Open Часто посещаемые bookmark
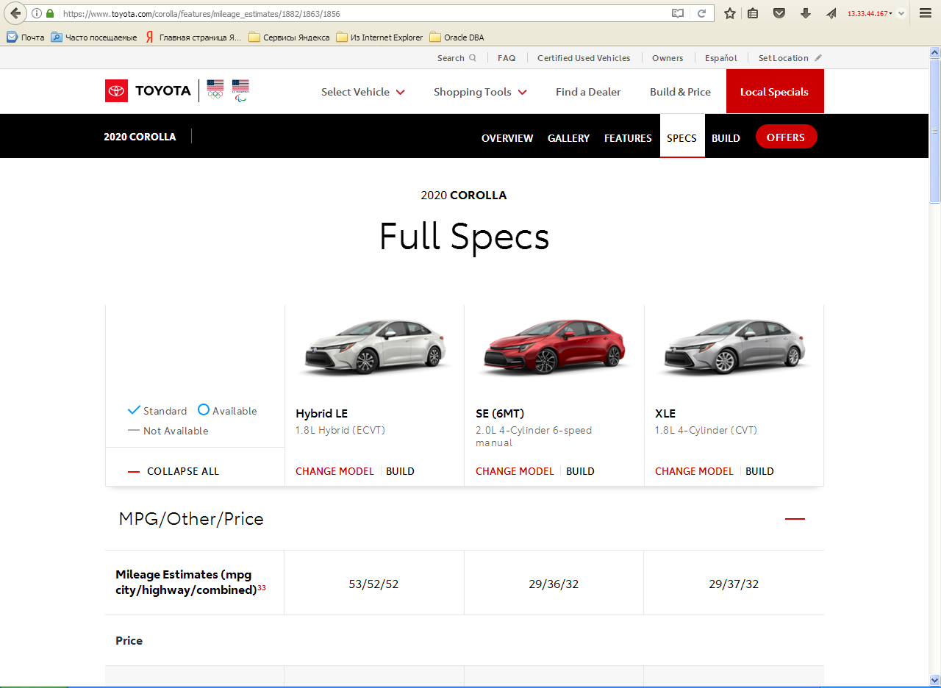 pyautogui.click(x=94, y=37)
